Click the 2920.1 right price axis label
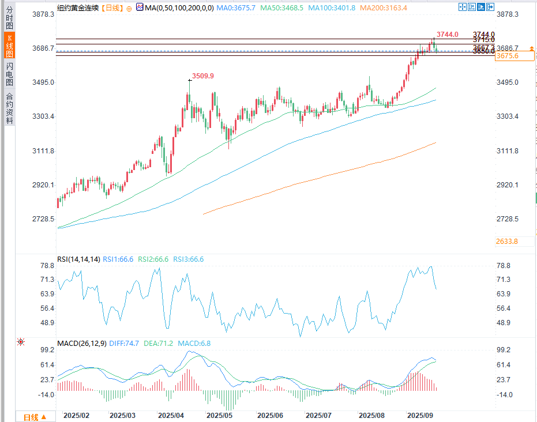Viewport: 537px width, 422px height. [508, 185]
